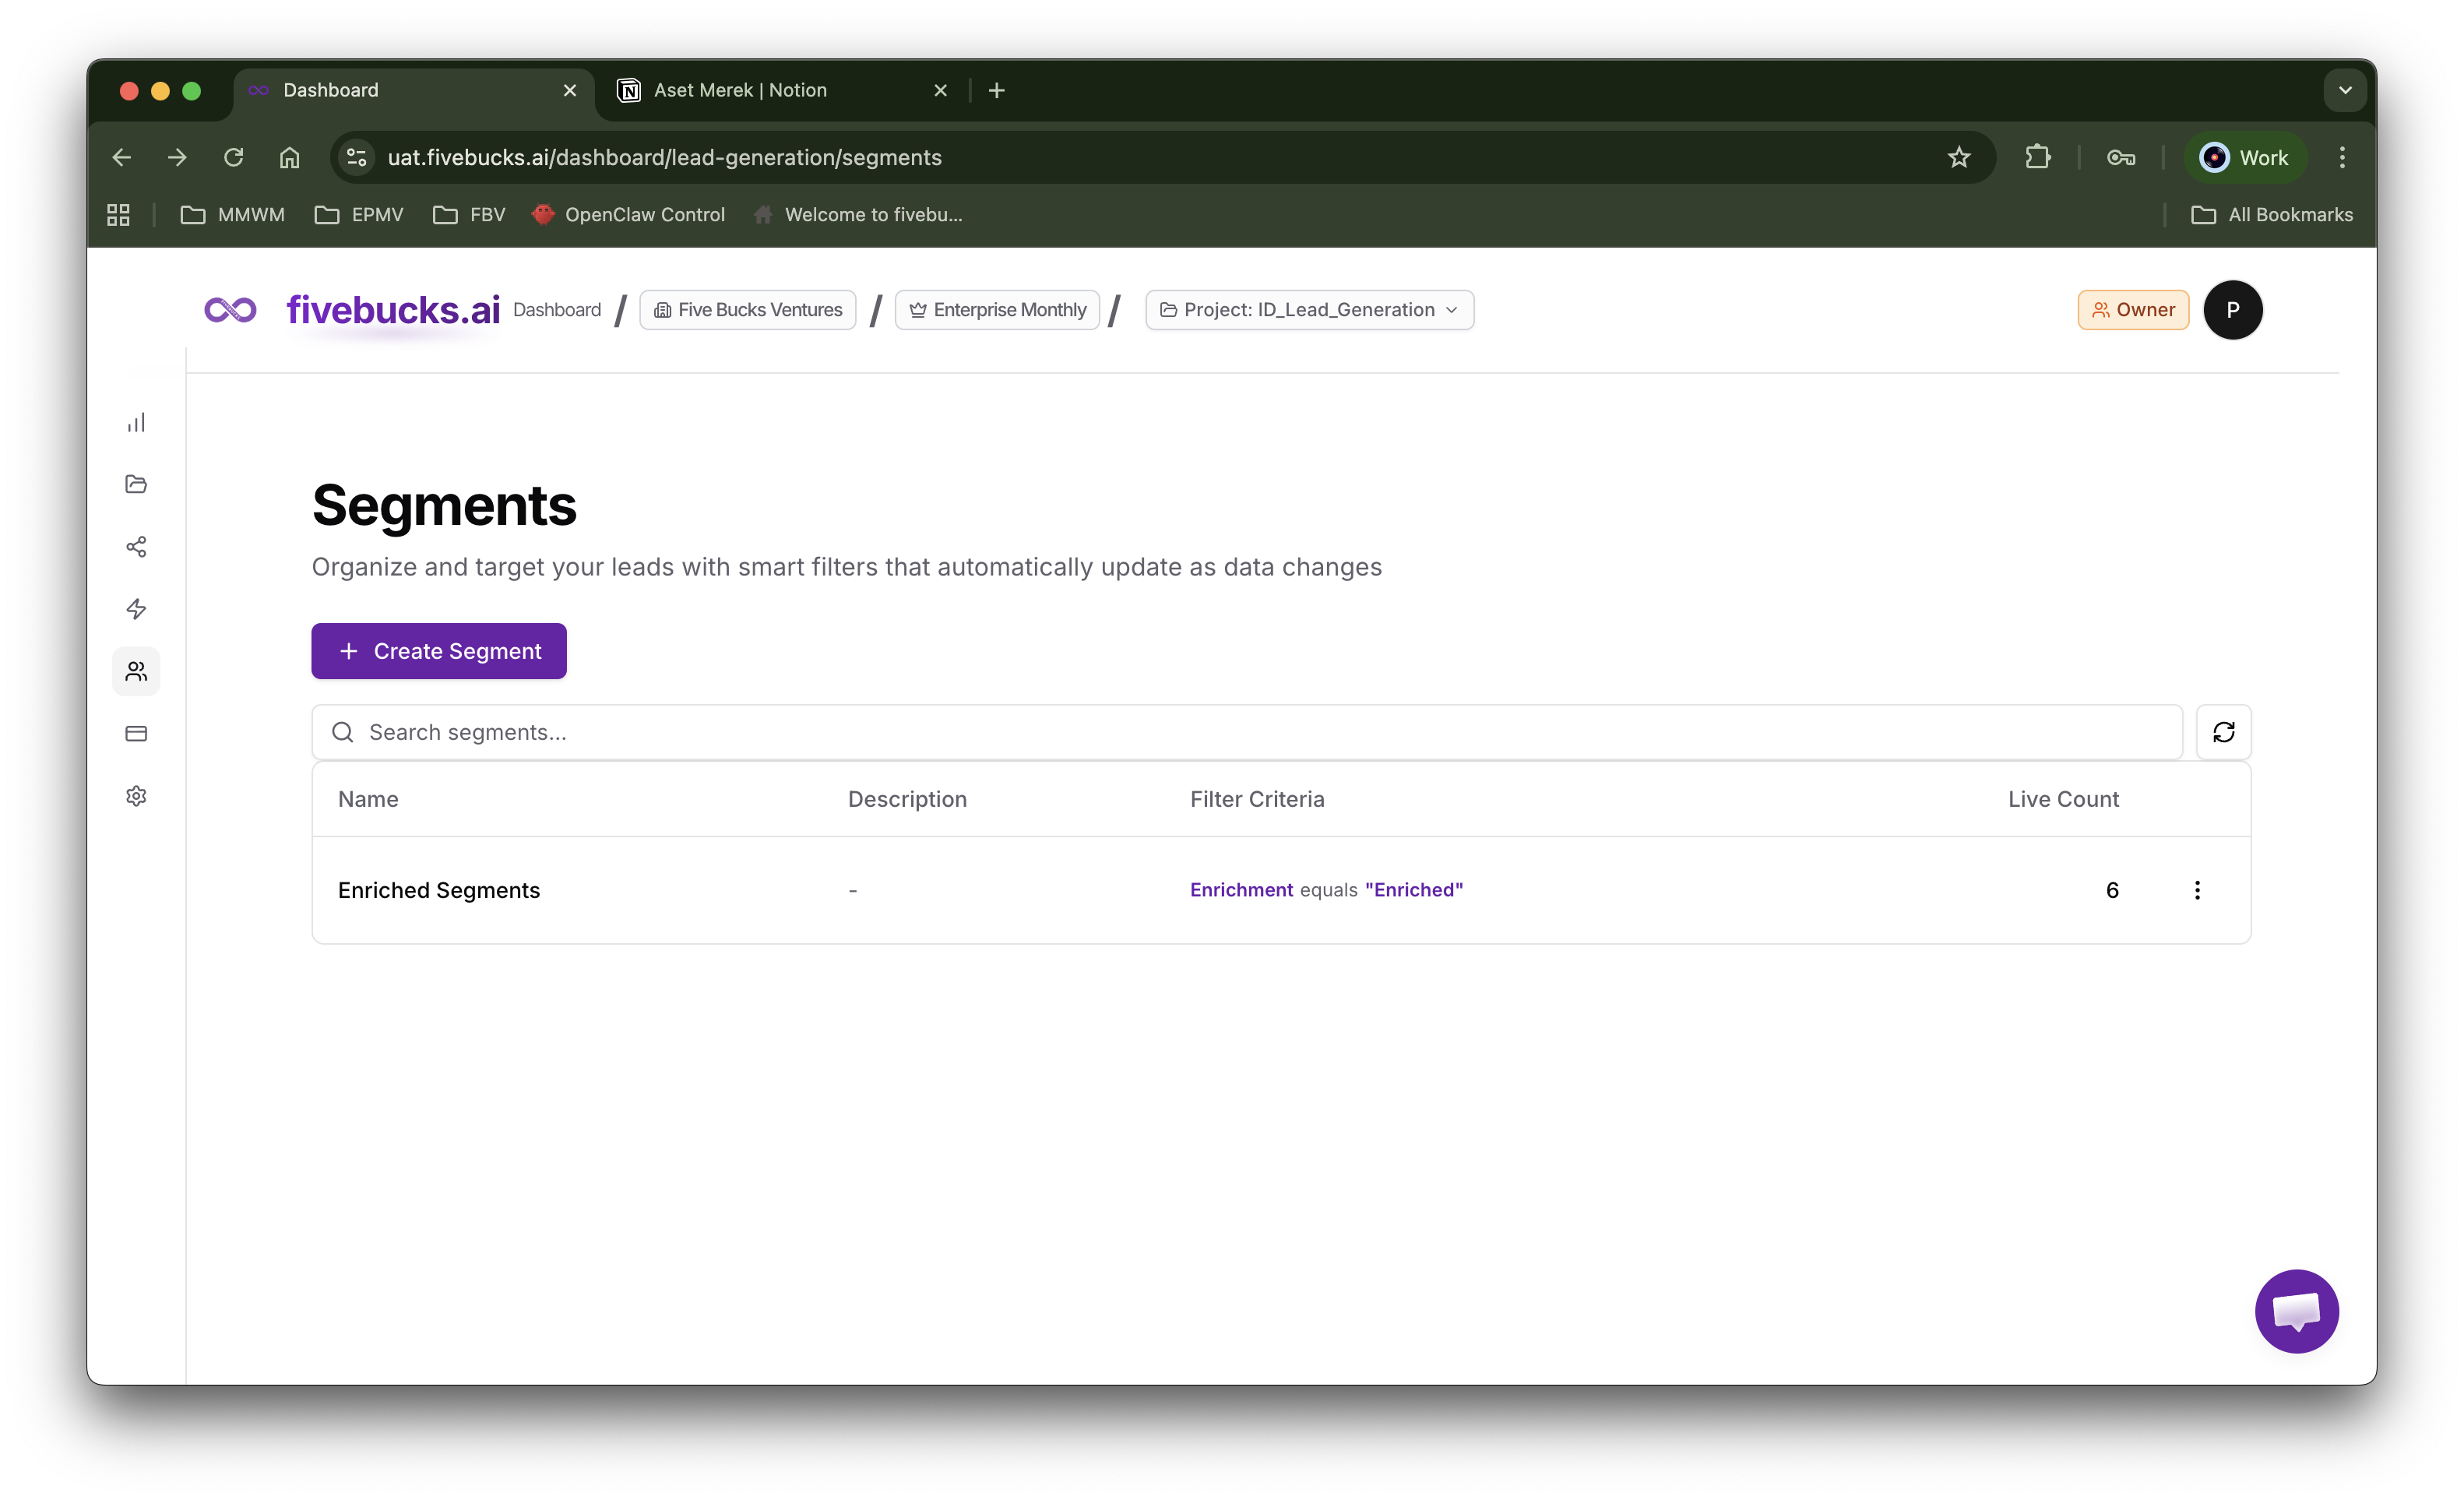Open the settings gear in sidebar
This screenshot has width=2464, height=1500.
coord(136,796)
